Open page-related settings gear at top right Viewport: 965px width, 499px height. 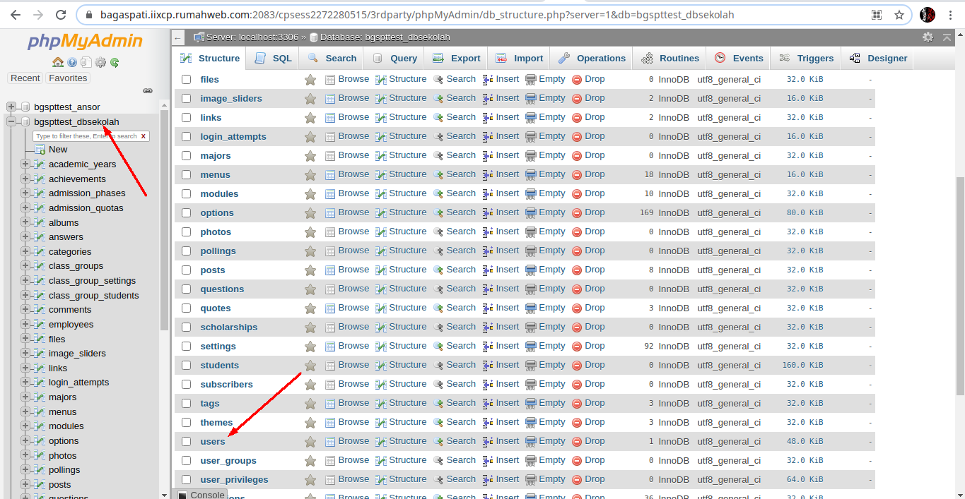(x=928, y=37)
